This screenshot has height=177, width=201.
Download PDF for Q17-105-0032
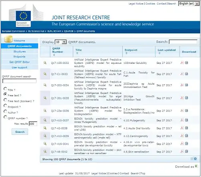point(182,63)
